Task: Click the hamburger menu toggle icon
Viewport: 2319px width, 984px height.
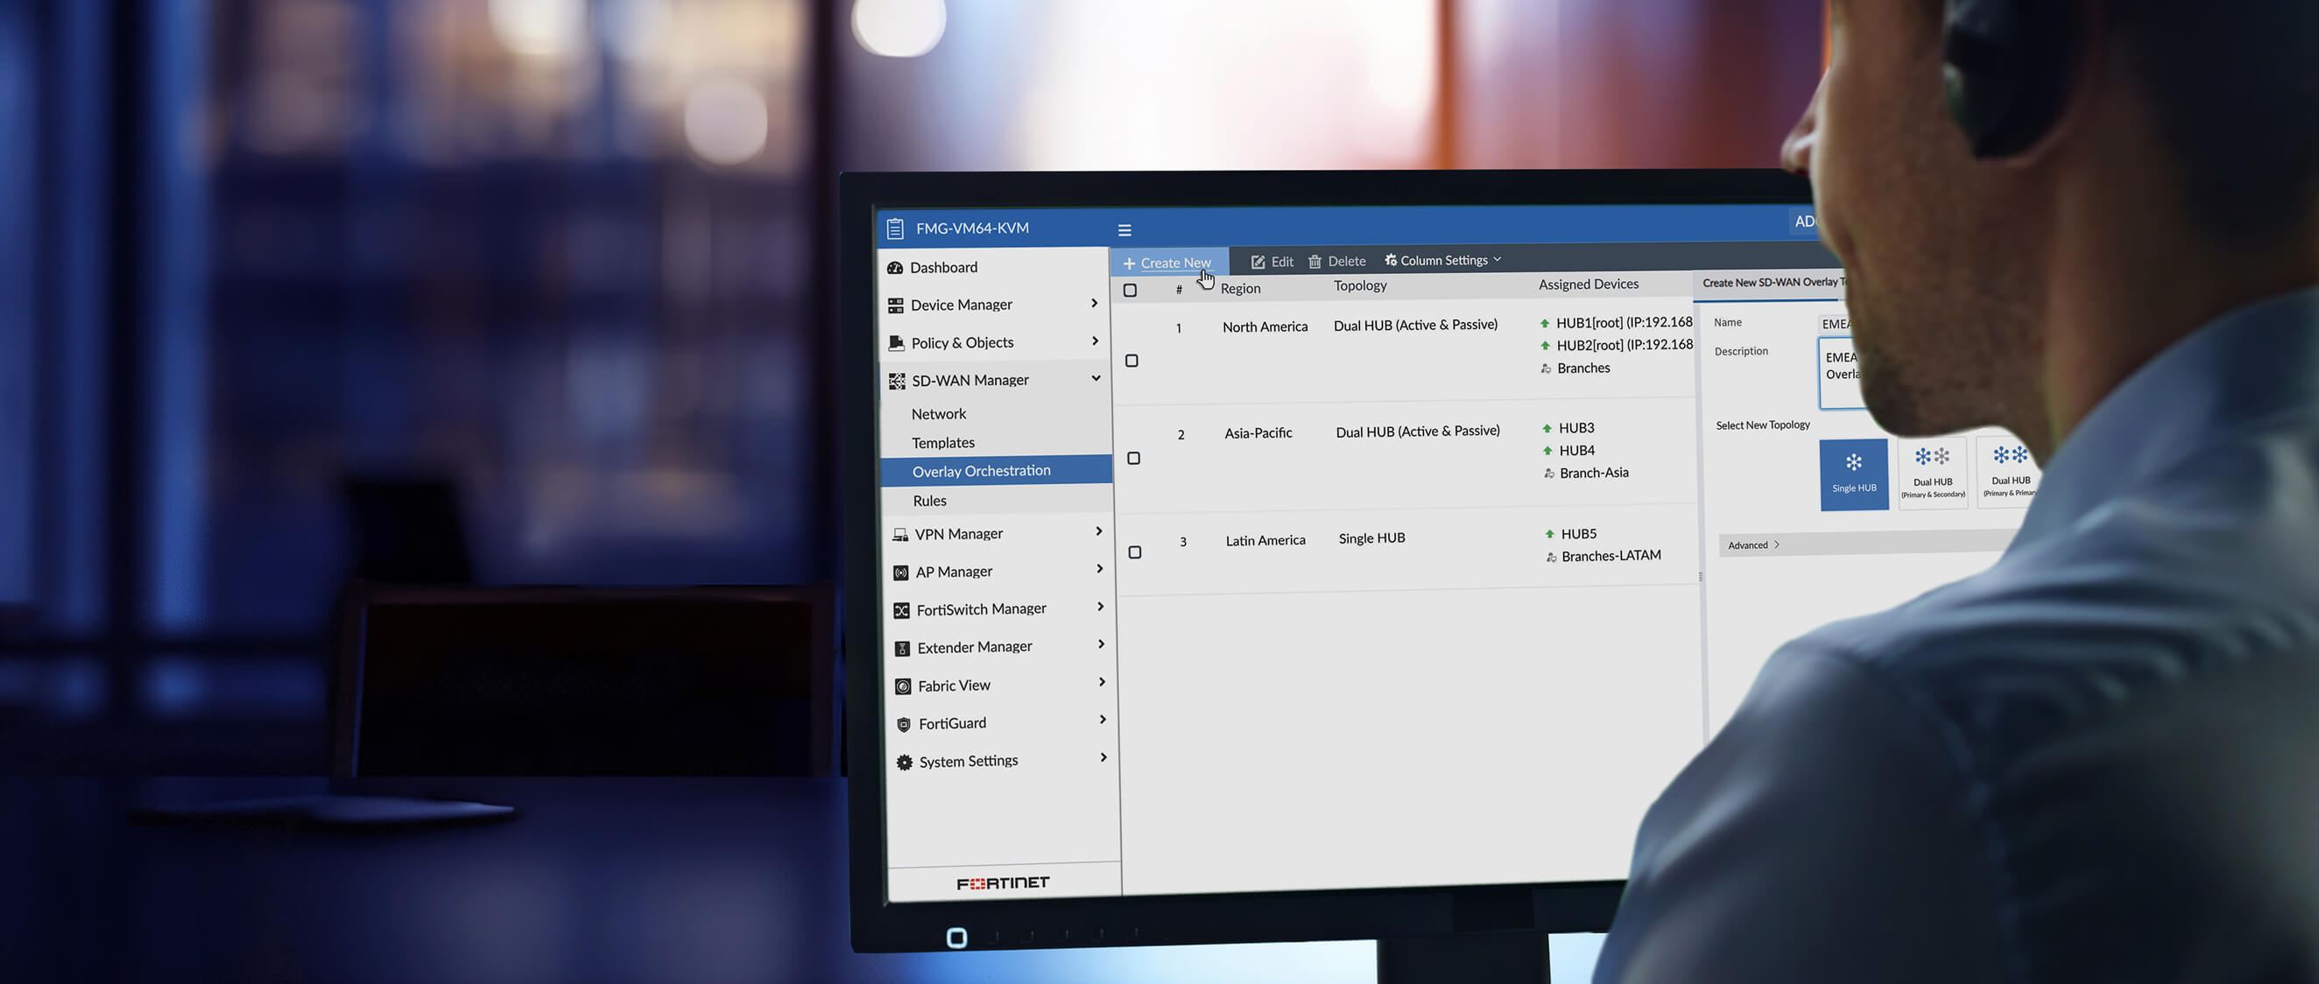Action: (x=1124, y=230)
